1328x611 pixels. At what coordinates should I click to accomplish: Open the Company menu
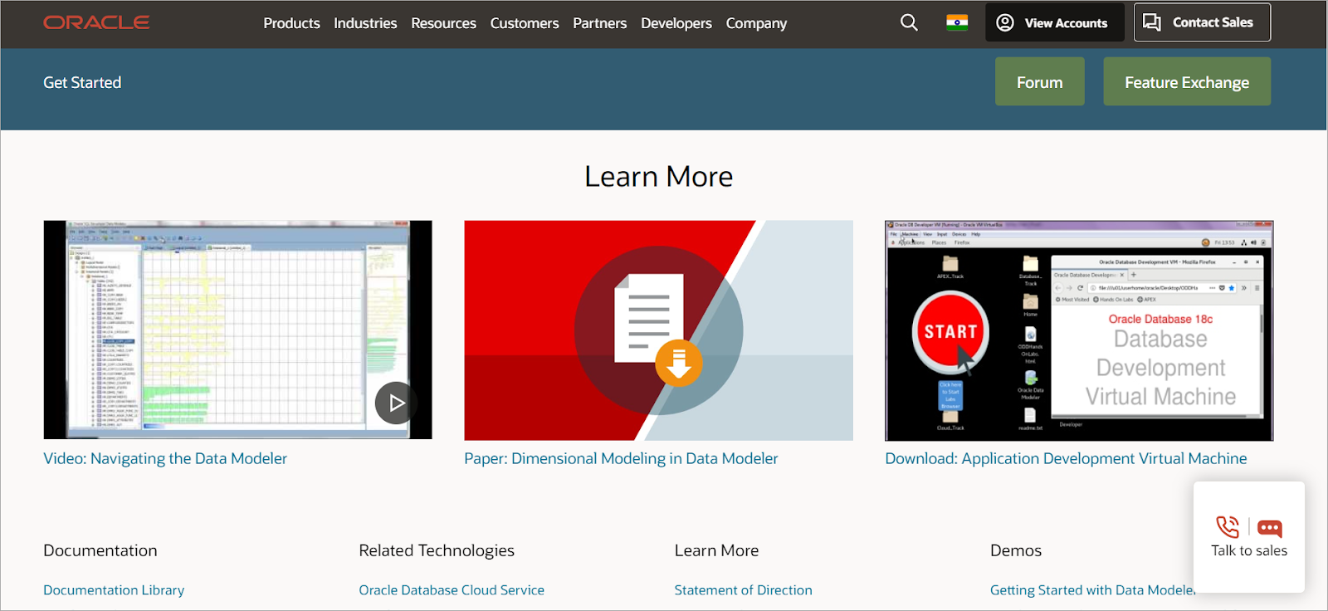[x=756, y=23]
